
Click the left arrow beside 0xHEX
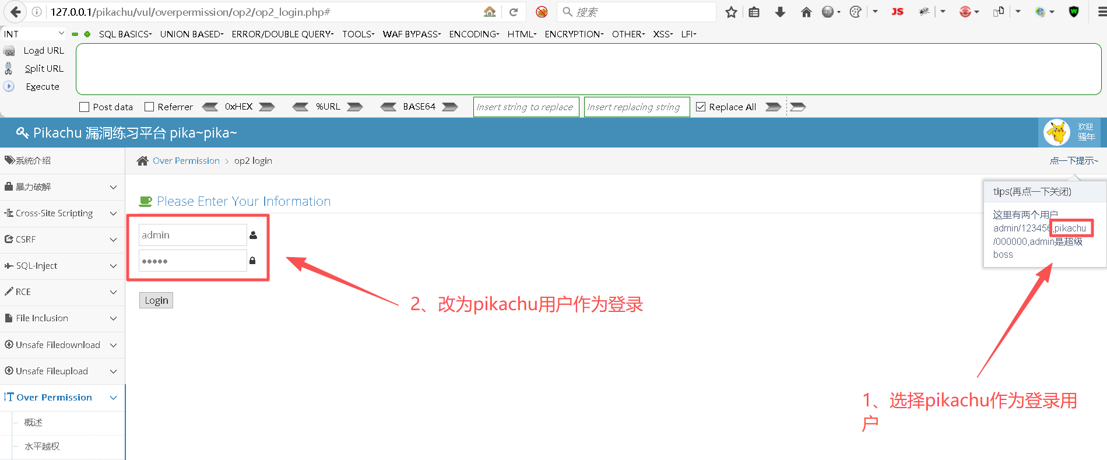[x=210, y=107]
